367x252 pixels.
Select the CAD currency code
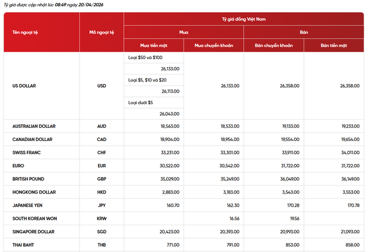(101, 140)
